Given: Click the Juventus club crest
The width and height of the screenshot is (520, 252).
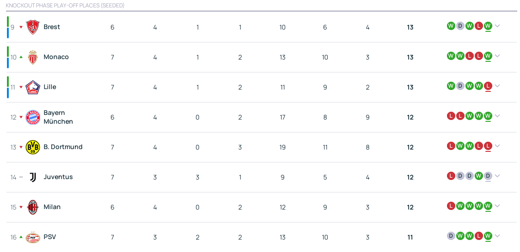Looking at the screenshot, I should pos(33,177).
